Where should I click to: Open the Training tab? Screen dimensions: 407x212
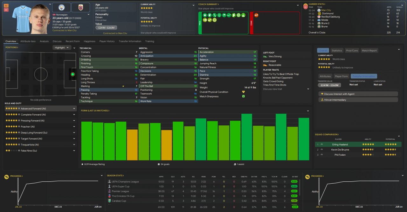tap(149, 41)
